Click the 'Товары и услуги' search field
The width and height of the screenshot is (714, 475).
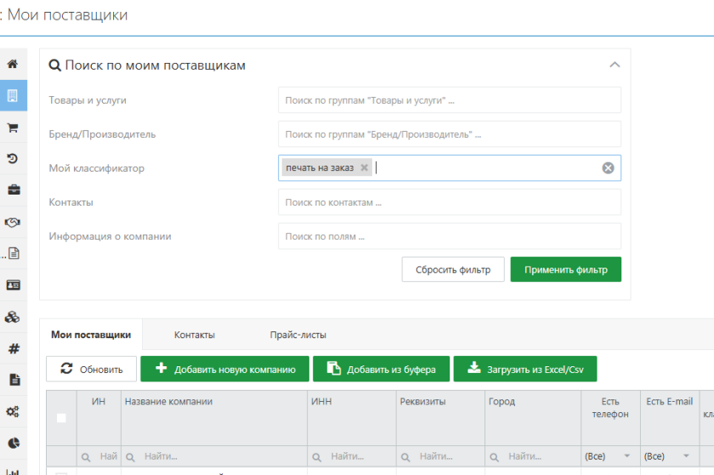point(449,100)
